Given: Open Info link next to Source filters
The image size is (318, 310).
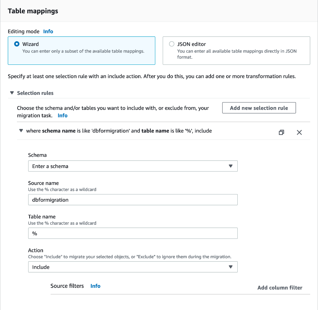Looking at the screenshot, I should coord(95,286).
